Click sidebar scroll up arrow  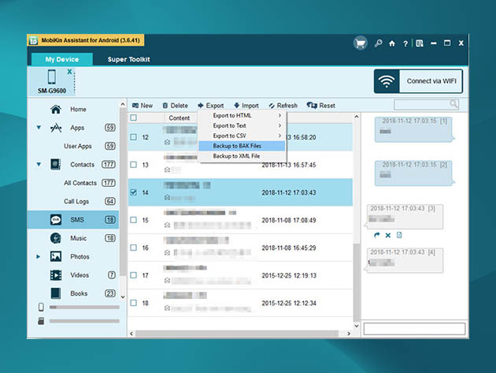pos(123,104)
